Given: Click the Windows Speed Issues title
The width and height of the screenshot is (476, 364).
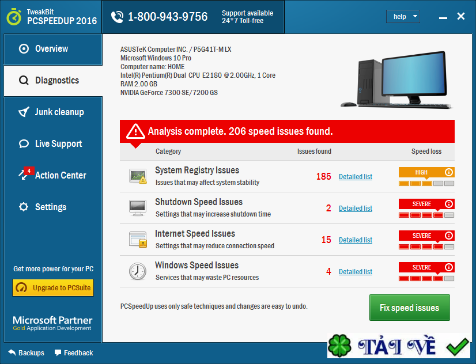Looking at the screenshot, I should tap(197, 266).
